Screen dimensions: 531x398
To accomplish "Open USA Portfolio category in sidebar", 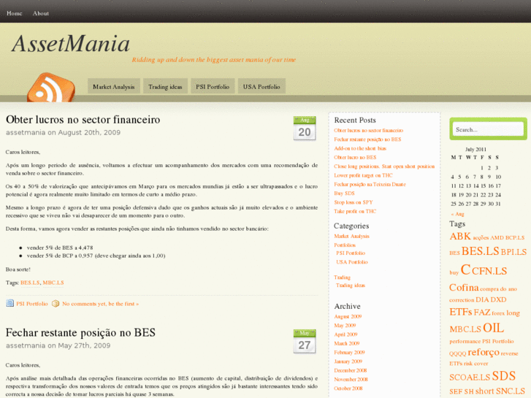I will click(x=352, y=262).
